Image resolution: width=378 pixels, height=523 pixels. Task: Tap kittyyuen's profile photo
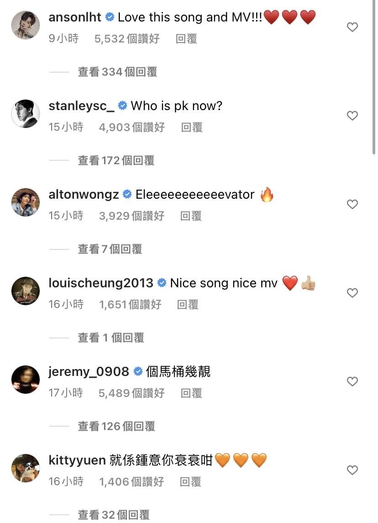[25, 468]
